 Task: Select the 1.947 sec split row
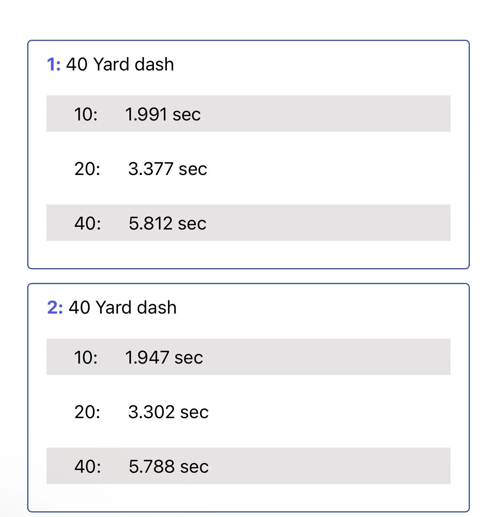tap(249, 357)
